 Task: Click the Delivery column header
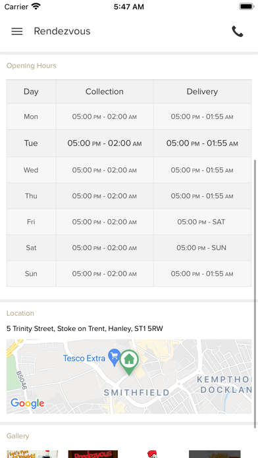[x=202, y=91]
